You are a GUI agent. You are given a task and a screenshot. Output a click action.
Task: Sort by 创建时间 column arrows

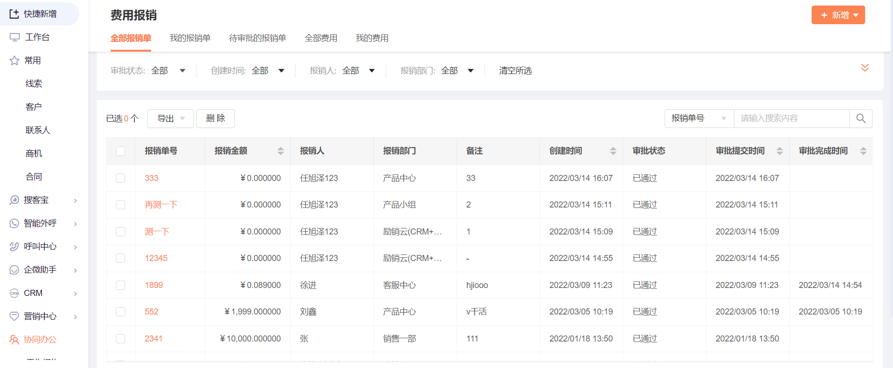[x=613, y=151]
